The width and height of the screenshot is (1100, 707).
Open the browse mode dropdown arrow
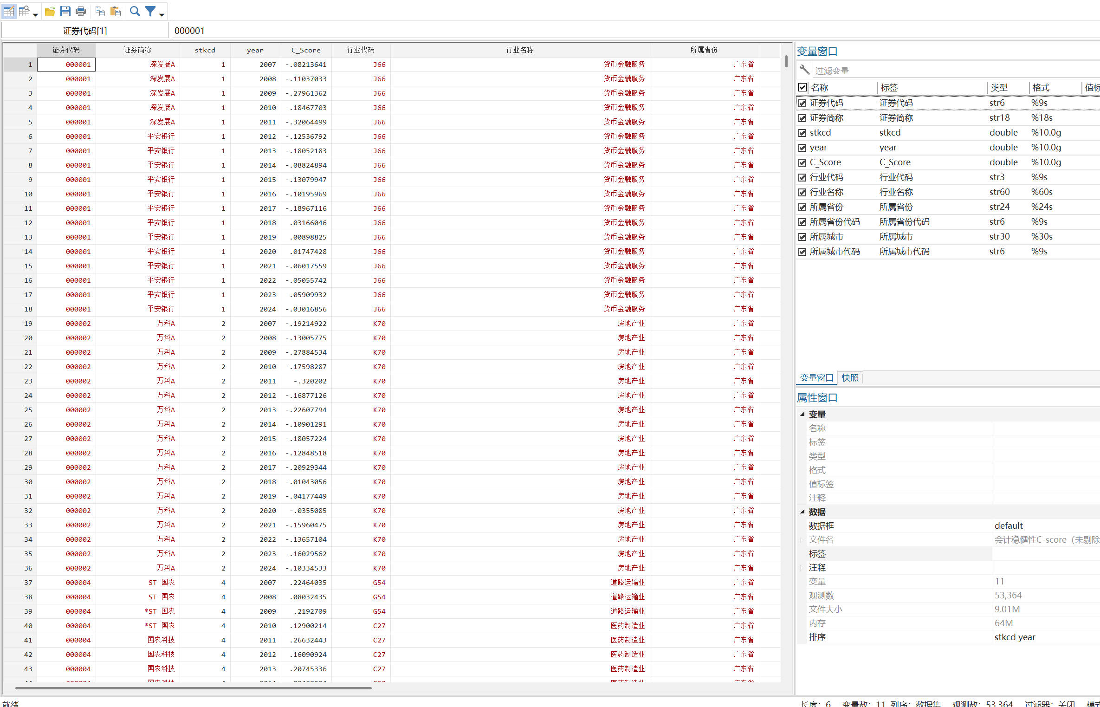click(35, 15)
